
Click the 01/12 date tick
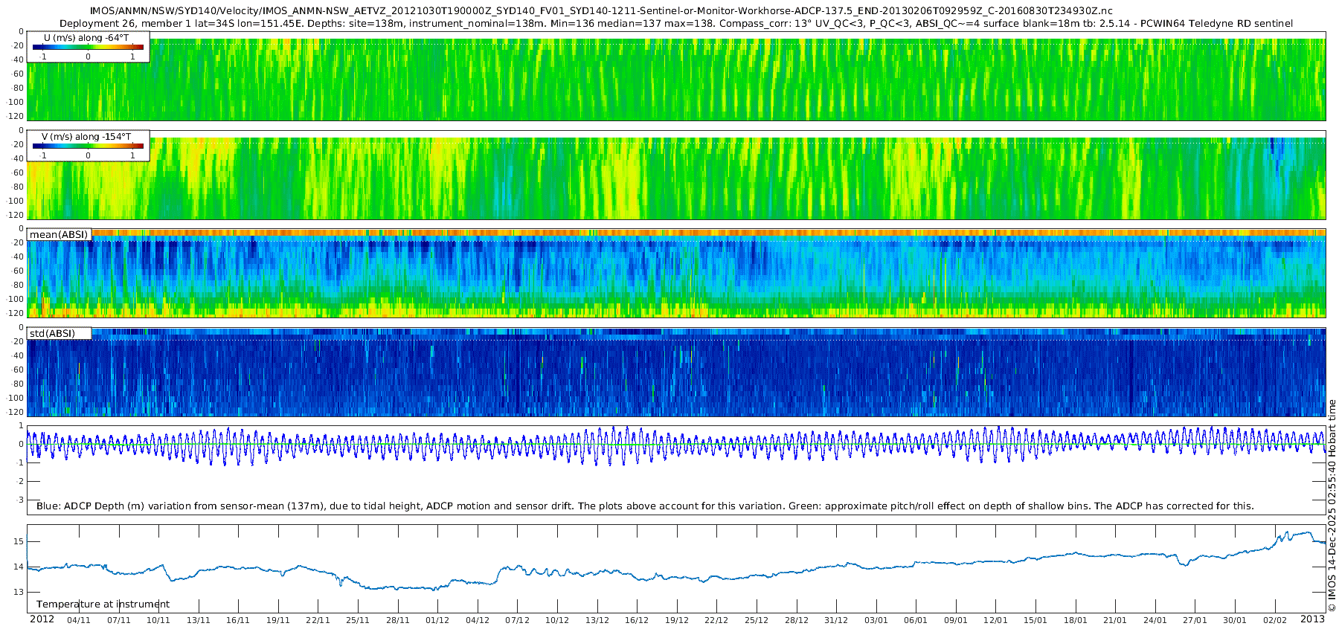pos(437,620)
